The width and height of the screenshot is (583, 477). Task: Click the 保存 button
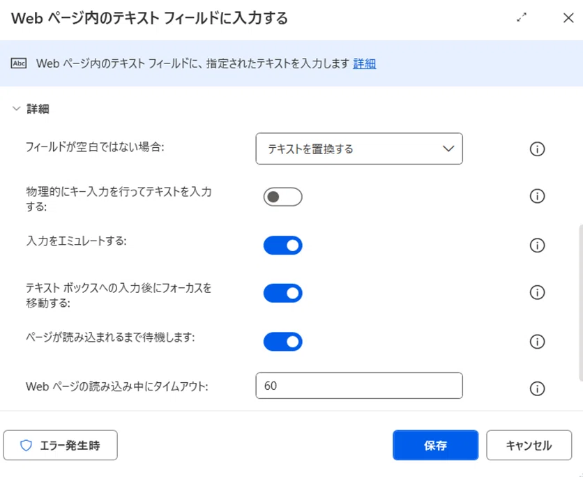(435, 445)
